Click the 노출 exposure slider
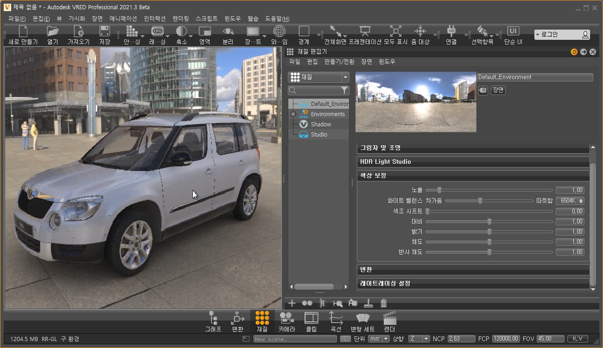The width and height of the screenshot is (603, 348). tap(489, 190)
